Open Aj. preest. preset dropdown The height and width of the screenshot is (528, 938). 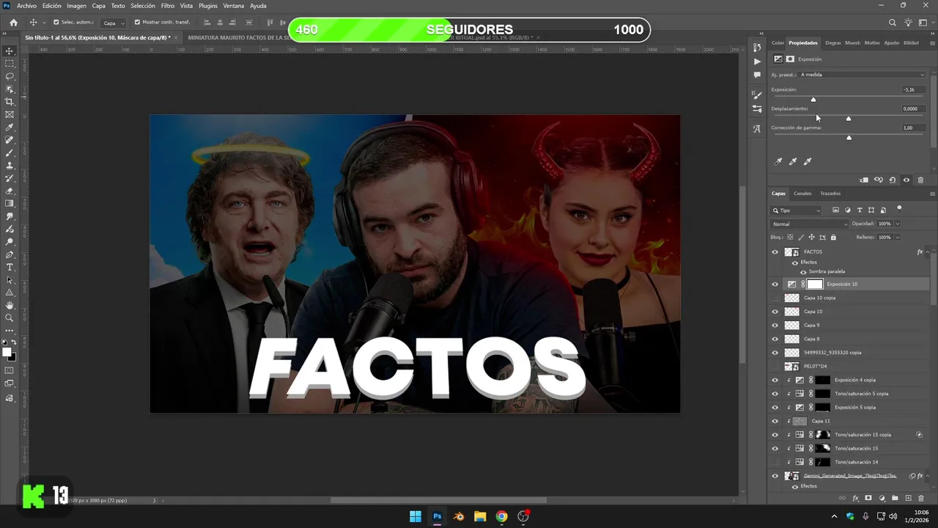(x=863, y=74)
